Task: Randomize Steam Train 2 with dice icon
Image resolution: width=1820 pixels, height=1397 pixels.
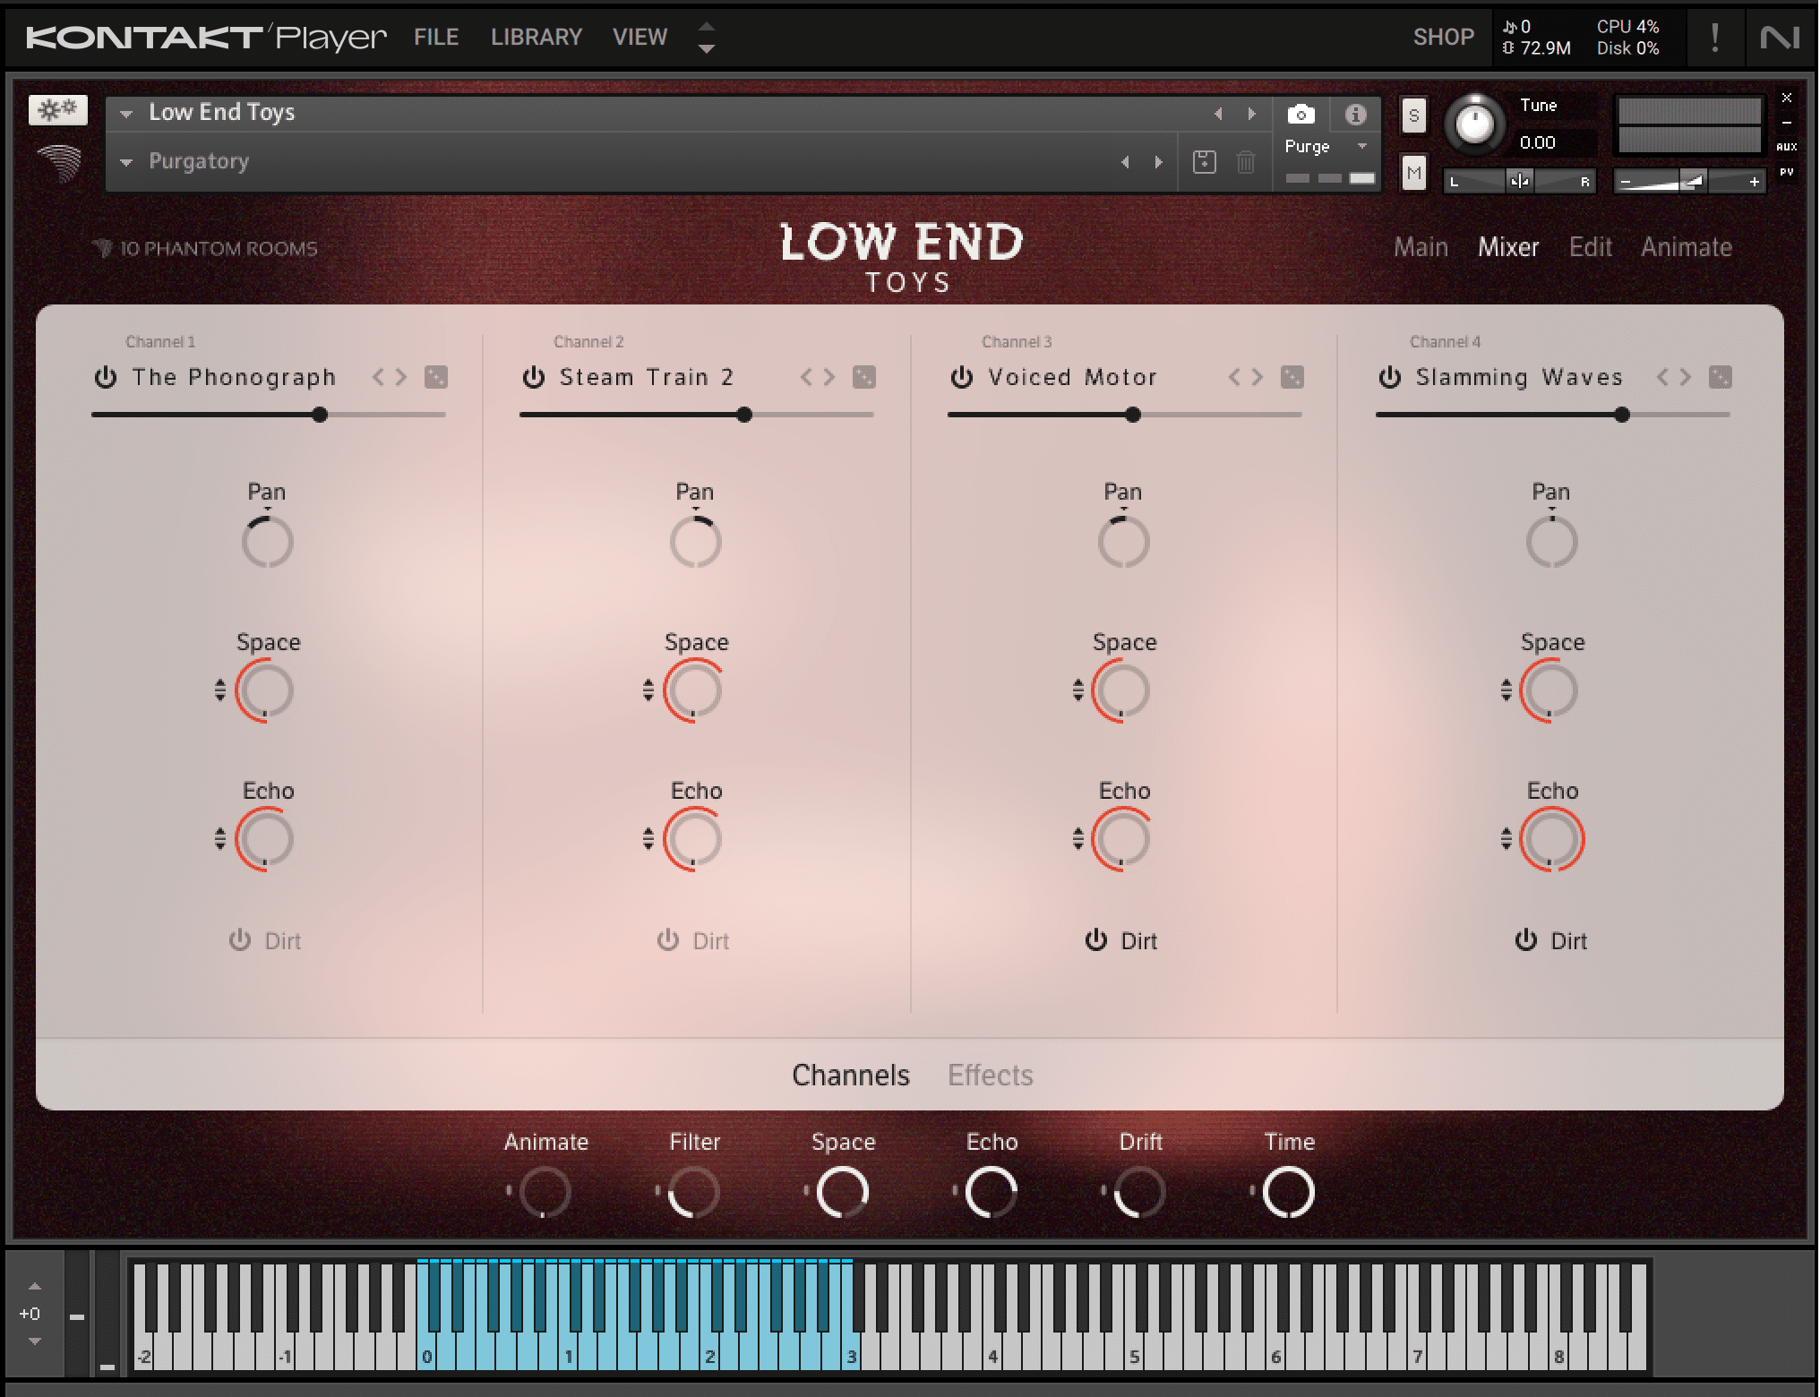Action: (x=864, y=377)
